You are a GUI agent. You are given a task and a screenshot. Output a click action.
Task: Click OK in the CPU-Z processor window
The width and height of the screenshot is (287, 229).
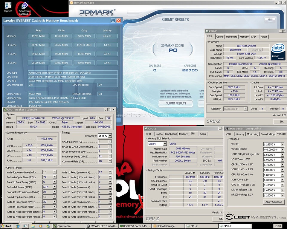pos(280,121)
